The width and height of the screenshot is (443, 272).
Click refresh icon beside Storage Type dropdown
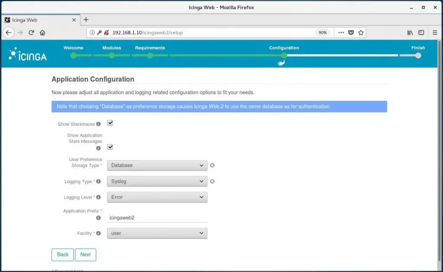[212, 165]
